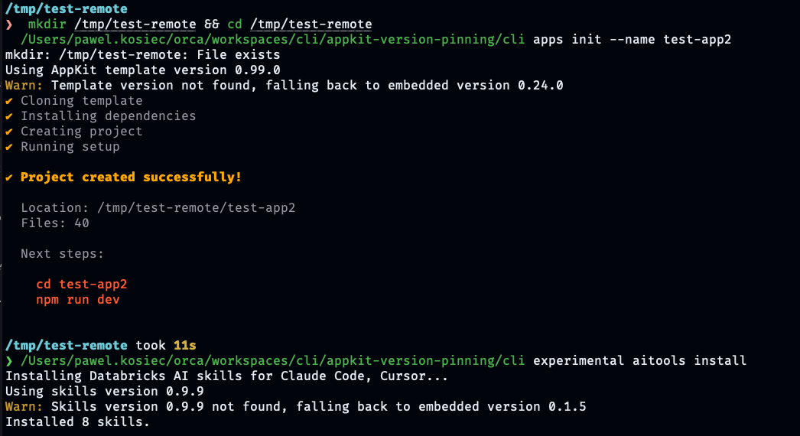Screen dimensions: 800x436
Task: Click the Location path /tmp/test-remote/test-app2
Action: point(197,208)
